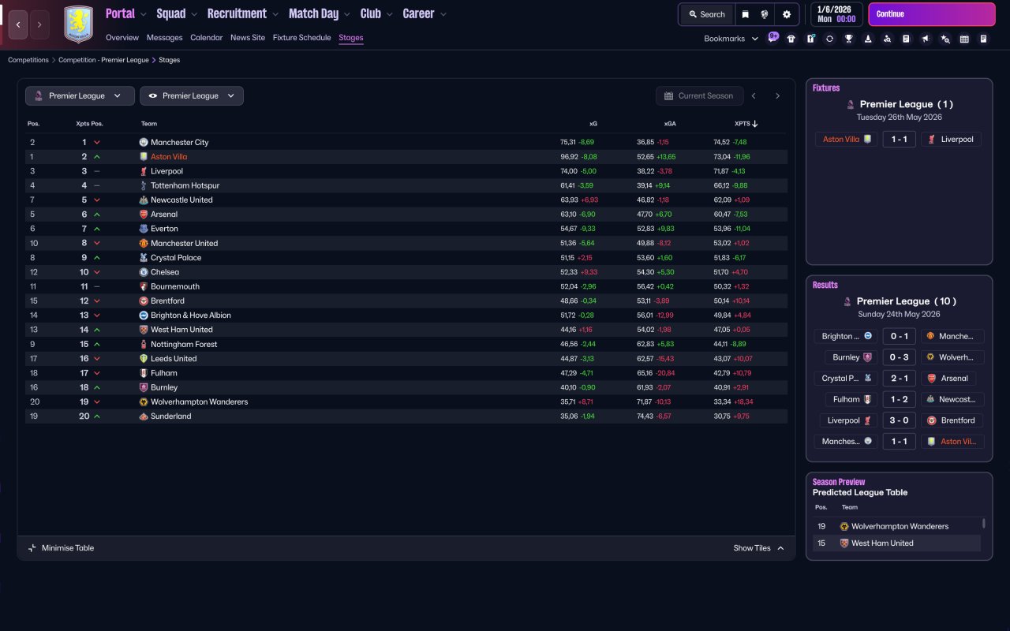Go back with the left arrow button
Viewport: 1010px width, 631px height.
pyautogui.click(x=18, y=24)
